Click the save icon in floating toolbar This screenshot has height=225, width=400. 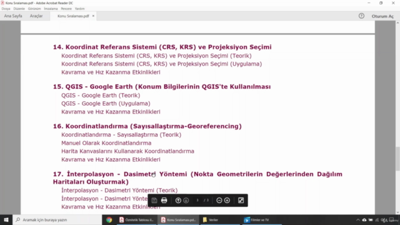(x=154, y=200)
